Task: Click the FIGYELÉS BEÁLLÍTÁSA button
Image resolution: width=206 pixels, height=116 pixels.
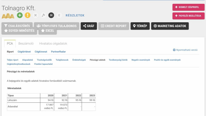Action: click(x=188, y=16)
